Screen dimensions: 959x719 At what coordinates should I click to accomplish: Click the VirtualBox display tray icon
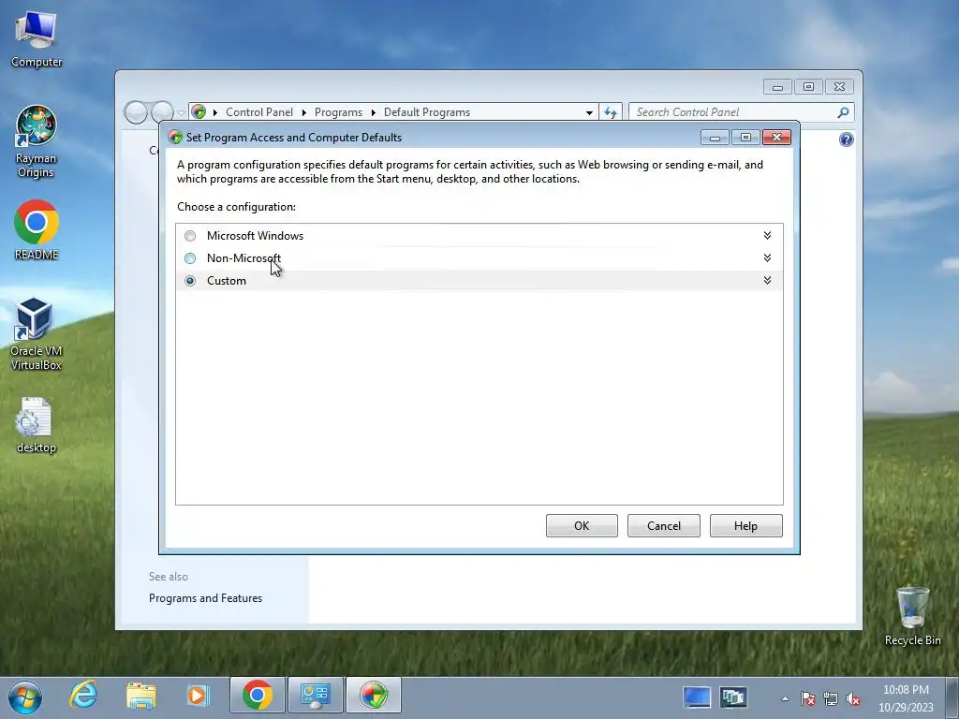732,697
